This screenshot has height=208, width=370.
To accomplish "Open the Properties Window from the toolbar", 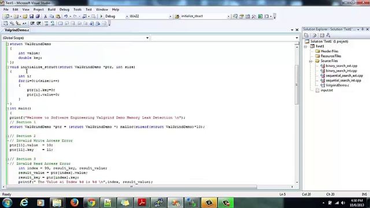I will pyautogui.click(x=242, y=16).
